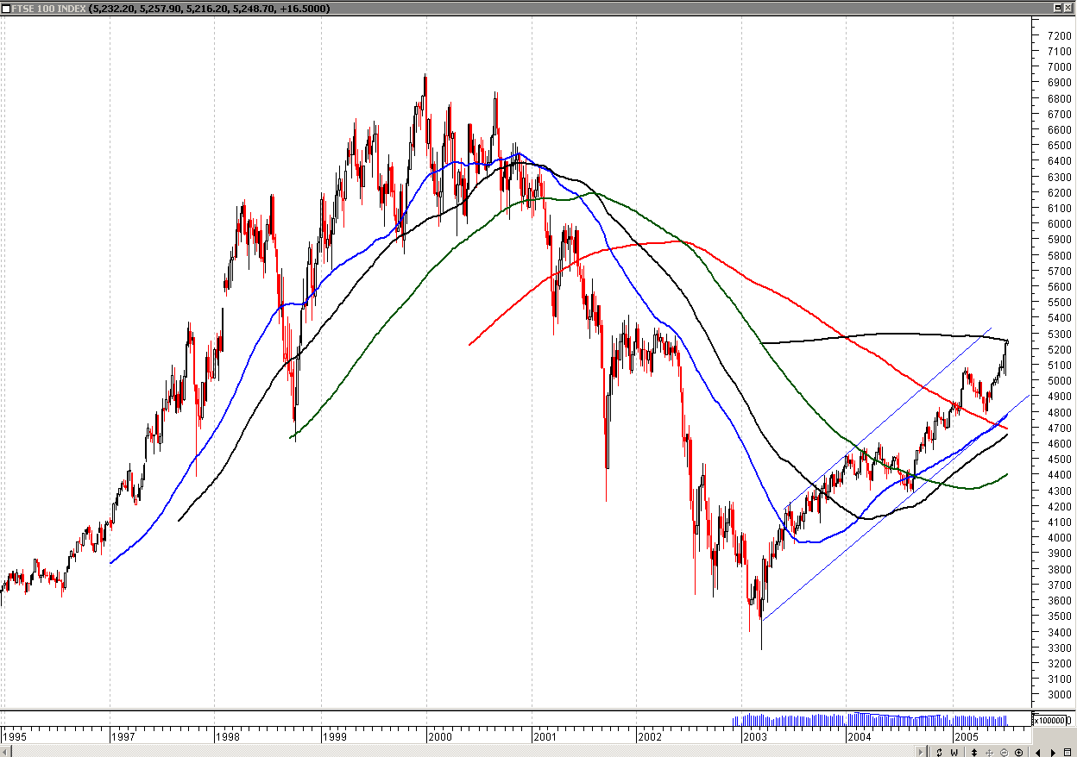1077x757 pixels.
Task: Click the vertical fit arrows icon
Action: pyautogui.click(x=974, y=750)
